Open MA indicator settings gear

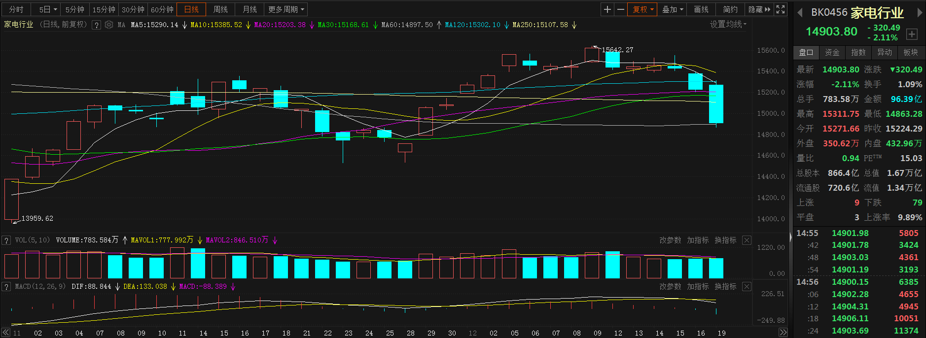[x=109, y=25]
